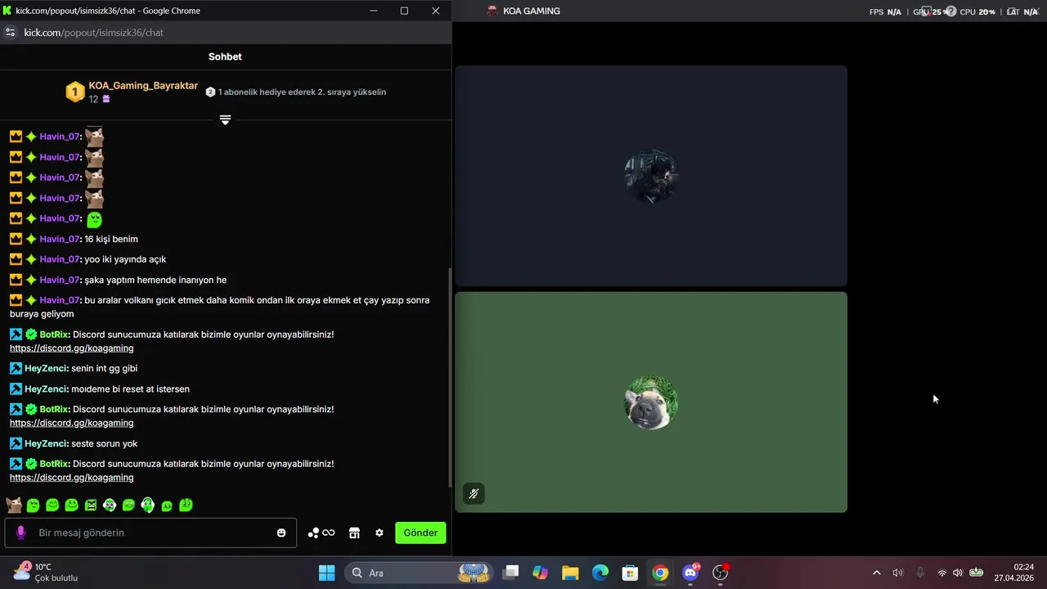Pick the cat emote in quick emote bar
This screenshot has width=1047, height=589.
(14, 505)
